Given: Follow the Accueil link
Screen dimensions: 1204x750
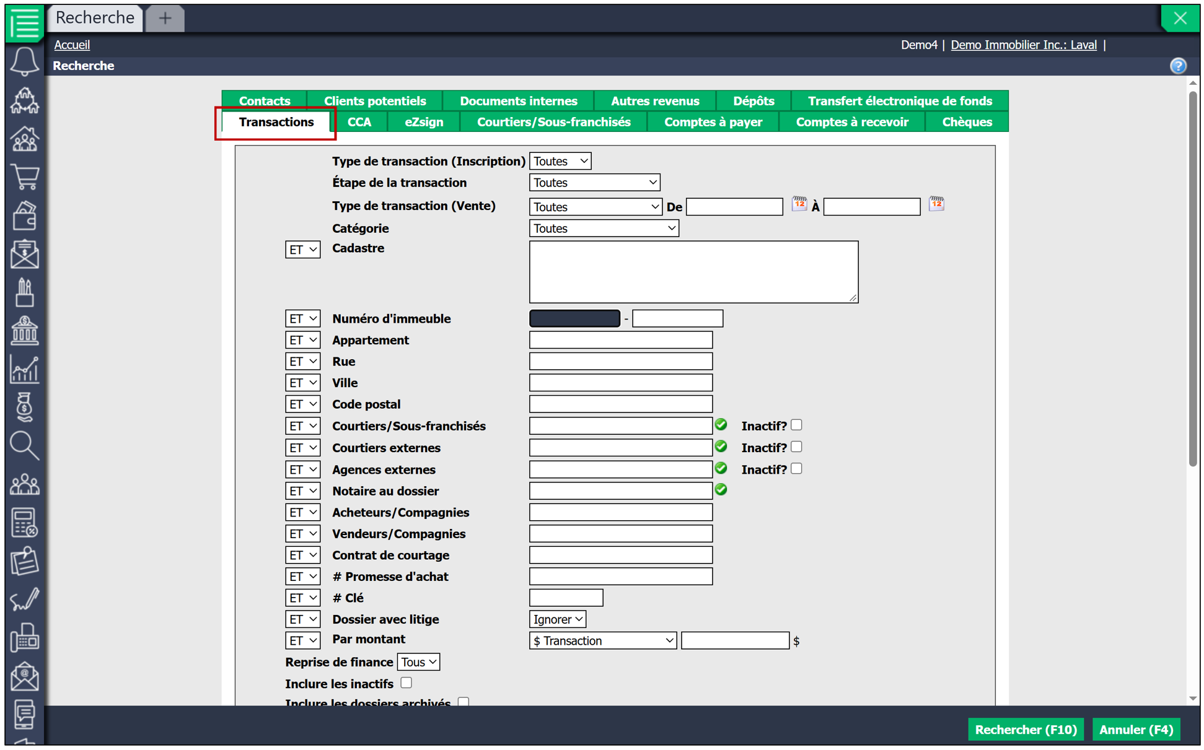Looking at the screenshot, I should (x=72, y=45).
